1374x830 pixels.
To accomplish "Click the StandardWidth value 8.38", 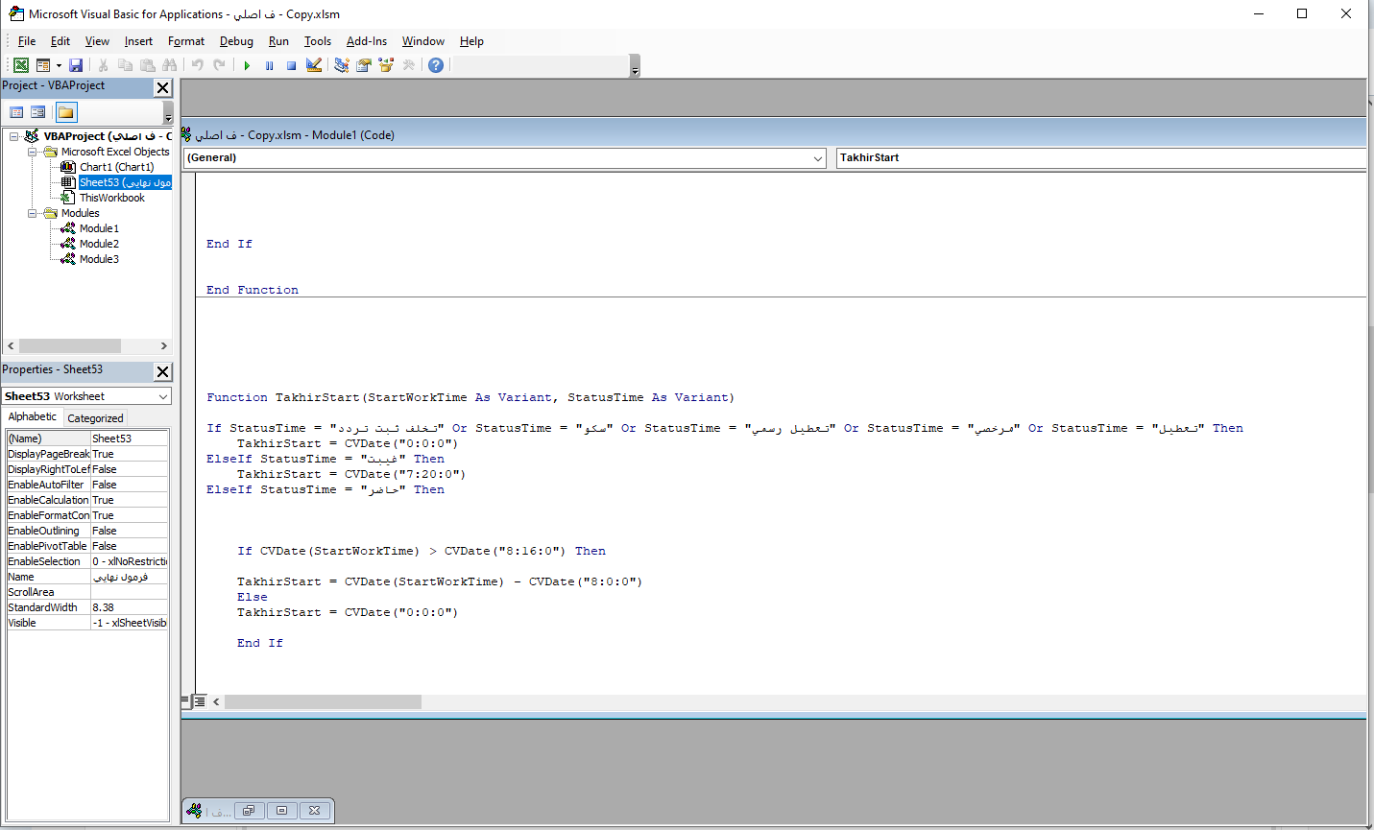I will coord(130,607).
